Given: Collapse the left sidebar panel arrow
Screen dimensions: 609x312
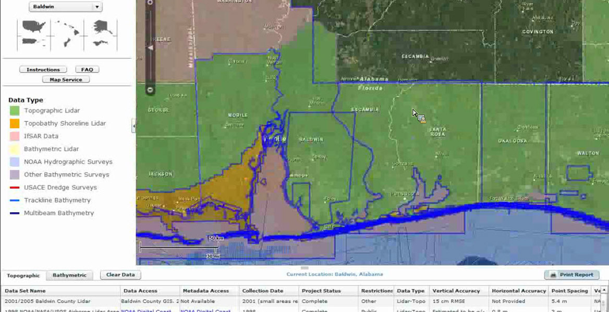Looking at the screenshot, I should tap(133, 126).
